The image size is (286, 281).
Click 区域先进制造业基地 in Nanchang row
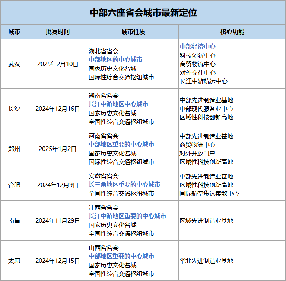point(206,221)
